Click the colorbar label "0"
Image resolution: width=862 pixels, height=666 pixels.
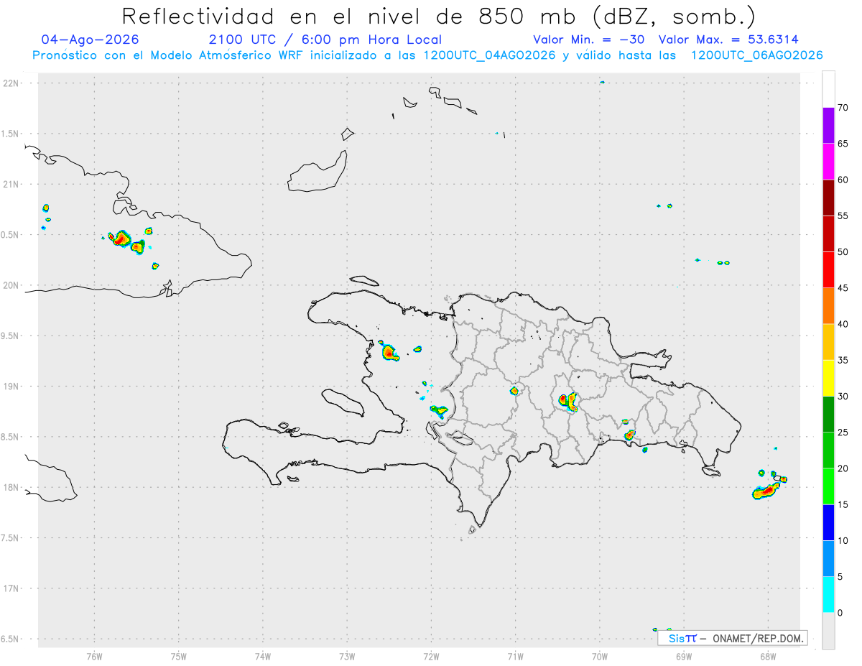click(x=840, y=613)
